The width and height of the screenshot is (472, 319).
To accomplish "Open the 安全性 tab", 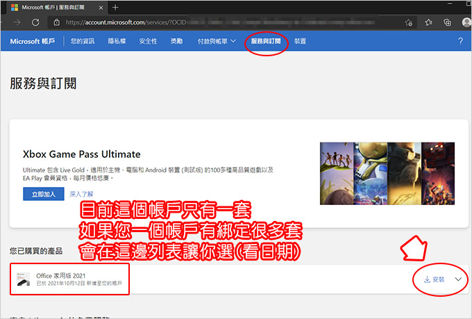I will coord(148,41).
